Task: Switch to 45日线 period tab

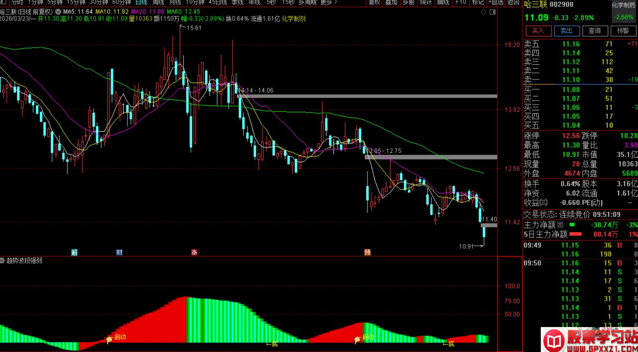Action: coord(218,2)
